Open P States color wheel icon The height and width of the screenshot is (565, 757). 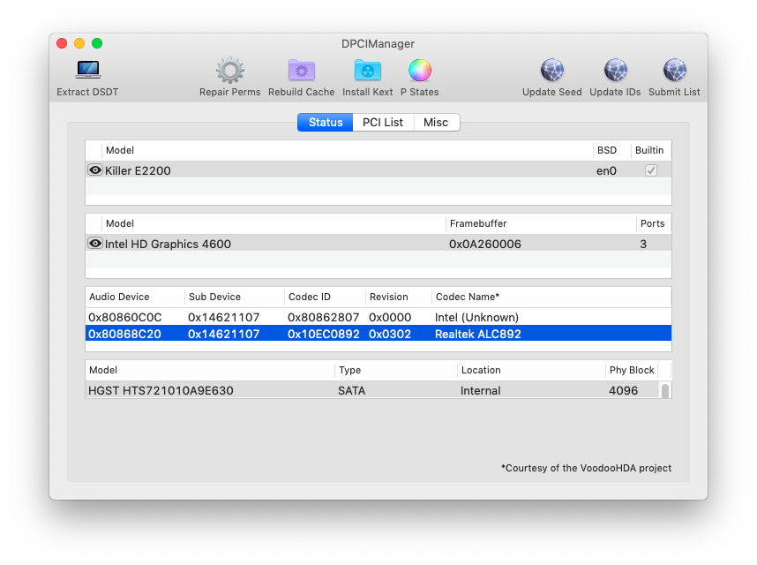[x=419, y=71]
